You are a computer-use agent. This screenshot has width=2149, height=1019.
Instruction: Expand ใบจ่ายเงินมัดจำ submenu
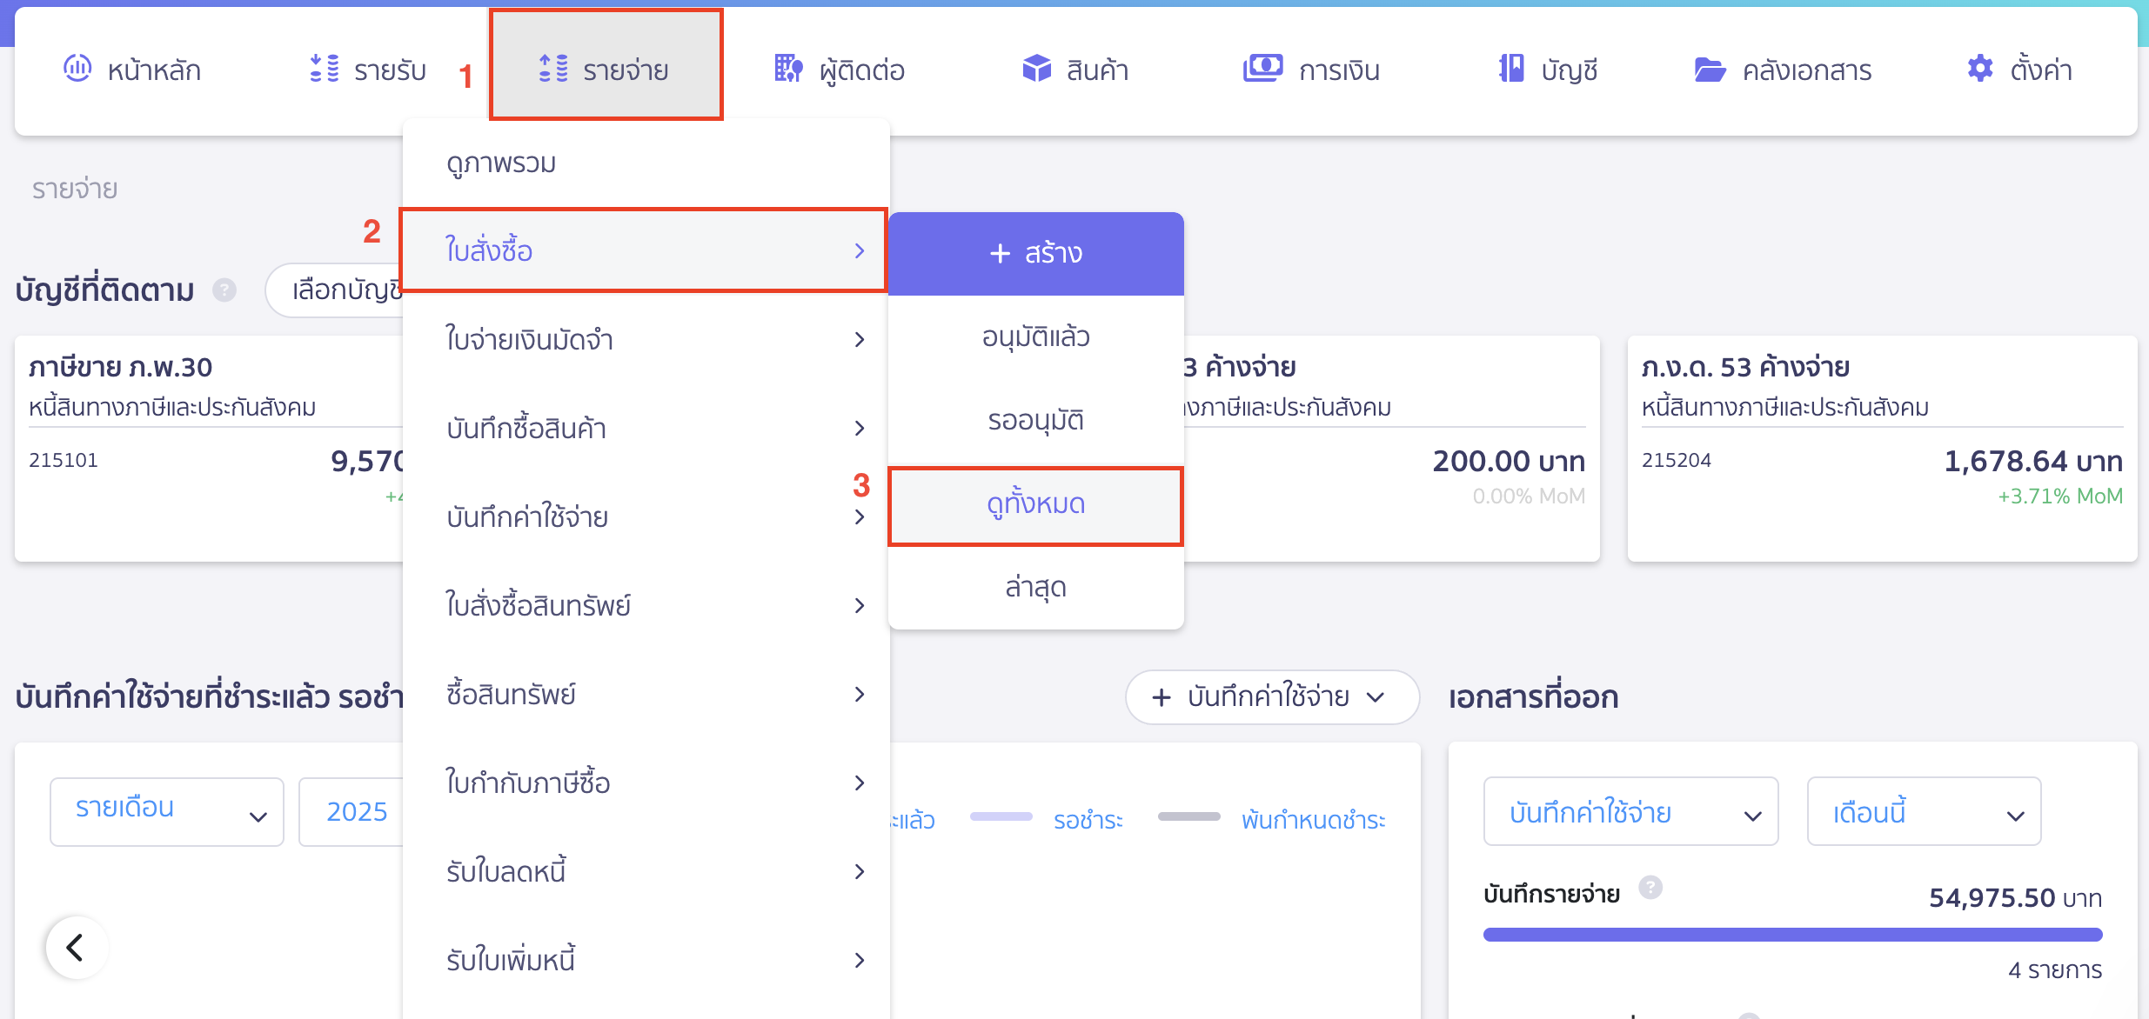[x=646, y=339]
